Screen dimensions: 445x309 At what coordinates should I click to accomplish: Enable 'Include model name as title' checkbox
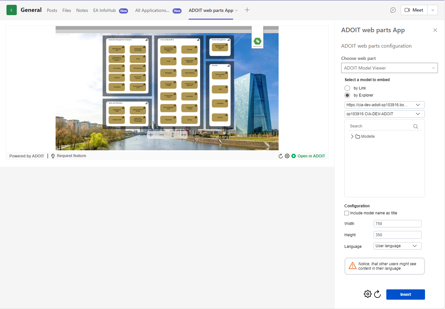click(x=347, y=213)
